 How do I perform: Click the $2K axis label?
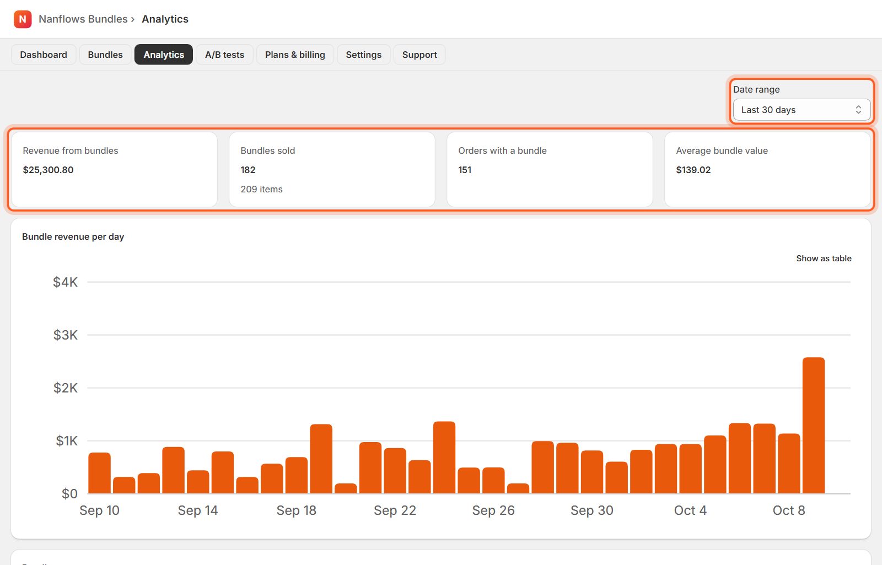click(x=65, y=388)
